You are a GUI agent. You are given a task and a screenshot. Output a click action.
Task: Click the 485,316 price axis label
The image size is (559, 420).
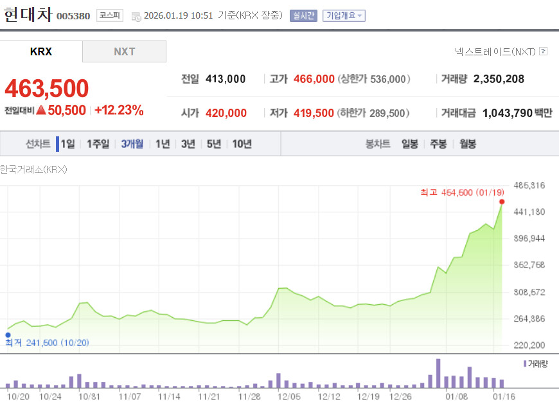(x=529, y=185)
